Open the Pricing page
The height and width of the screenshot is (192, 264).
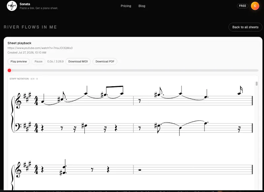[x=126, y=6]
